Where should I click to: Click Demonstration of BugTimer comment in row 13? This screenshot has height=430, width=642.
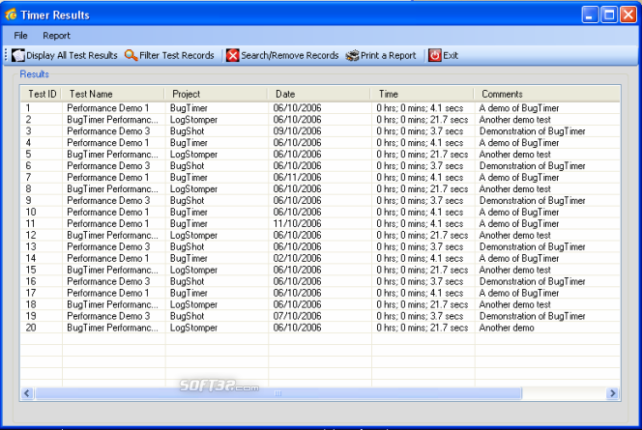point(533,246)
